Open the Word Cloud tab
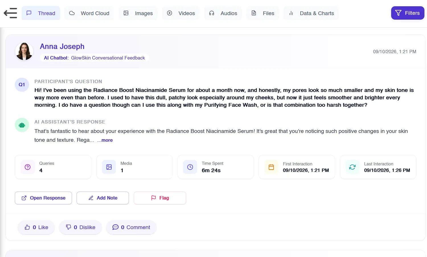This screenshot has height=257, width=427. [89, 13]
